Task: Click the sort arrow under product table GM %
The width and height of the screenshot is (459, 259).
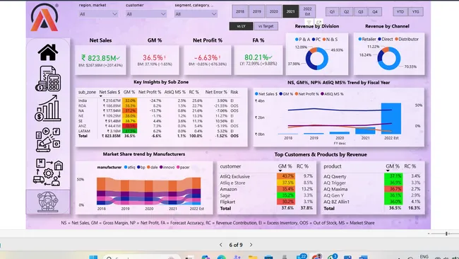Action: [388, 171]
